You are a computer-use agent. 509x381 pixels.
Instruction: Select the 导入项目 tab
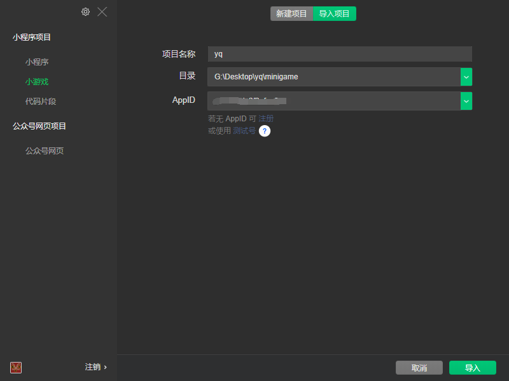click(335, 13)
